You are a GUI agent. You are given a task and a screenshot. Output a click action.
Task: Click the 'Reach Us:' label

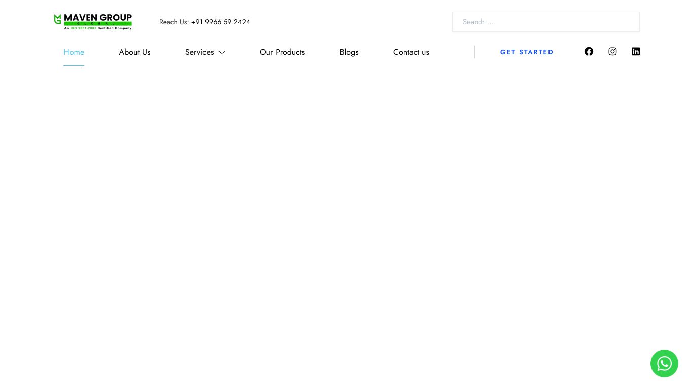pyautogui.click(x=174, y=22)
